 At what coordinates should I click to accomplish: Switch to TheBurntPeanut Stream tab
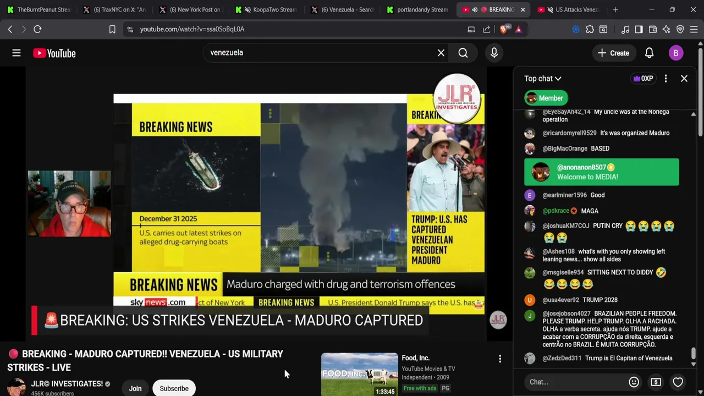pyautogui.click(x=38, y=9)
